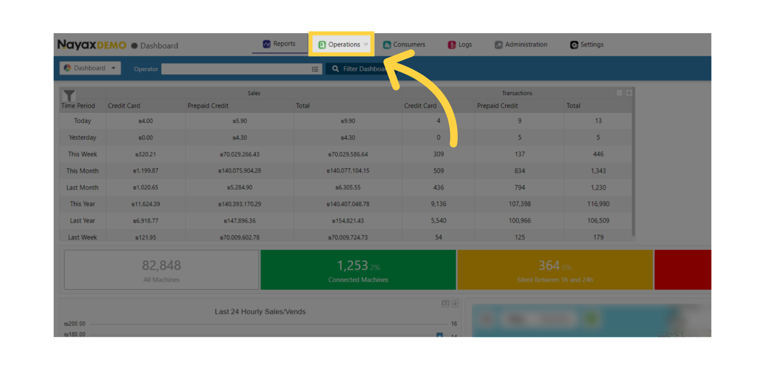Click the hourly chart download icon
765x370 pixels.
pyautogui.click(x=455, y=304)
